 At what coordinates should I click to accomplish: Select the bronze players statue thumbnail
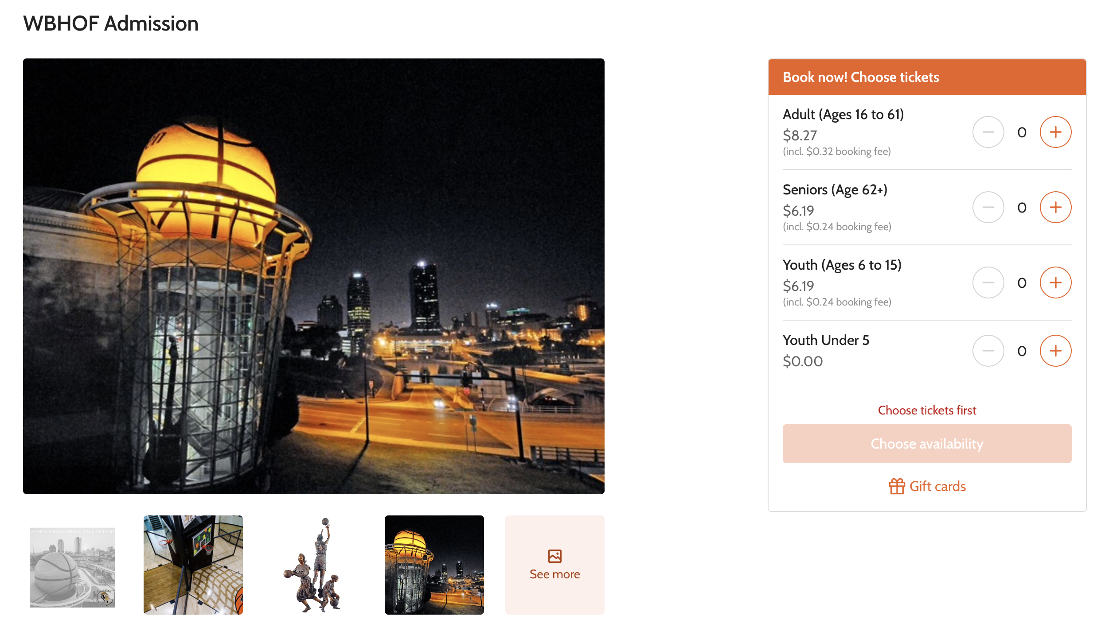313,565
